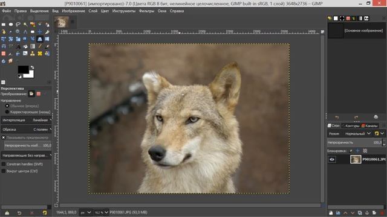Toggle Показывать предпросмотр checkbox
387x217 pixels.
[x=4, y=137]
